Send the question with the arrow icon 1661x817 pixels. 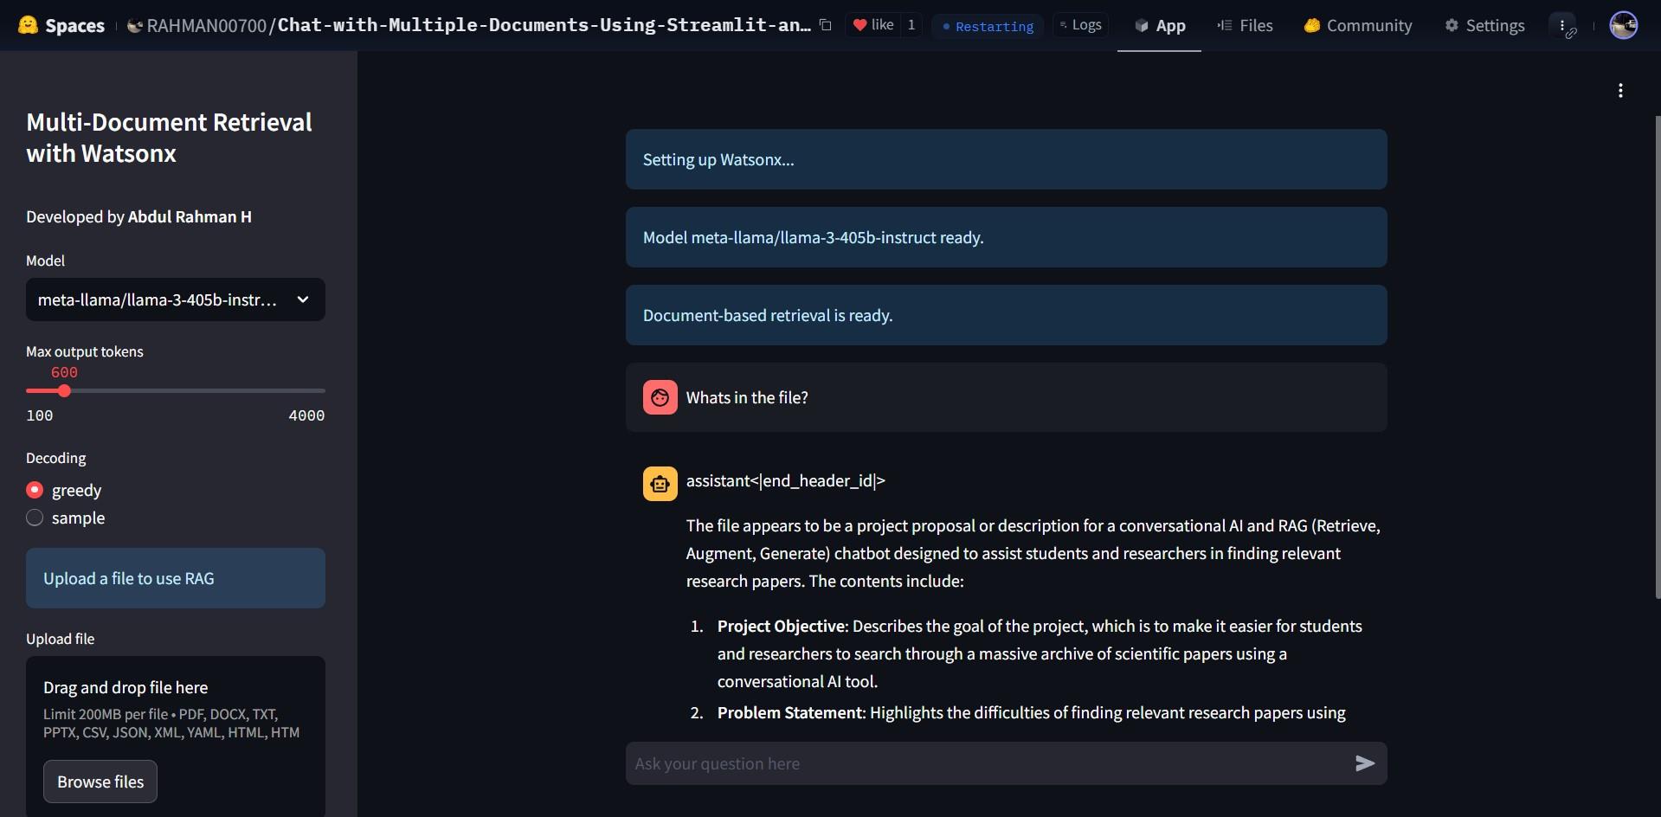click(x=1365, y=763)
